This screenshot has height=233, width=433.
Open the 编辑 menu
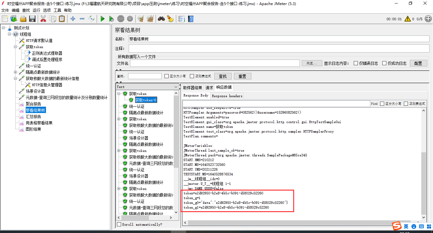tap(16, 10)
